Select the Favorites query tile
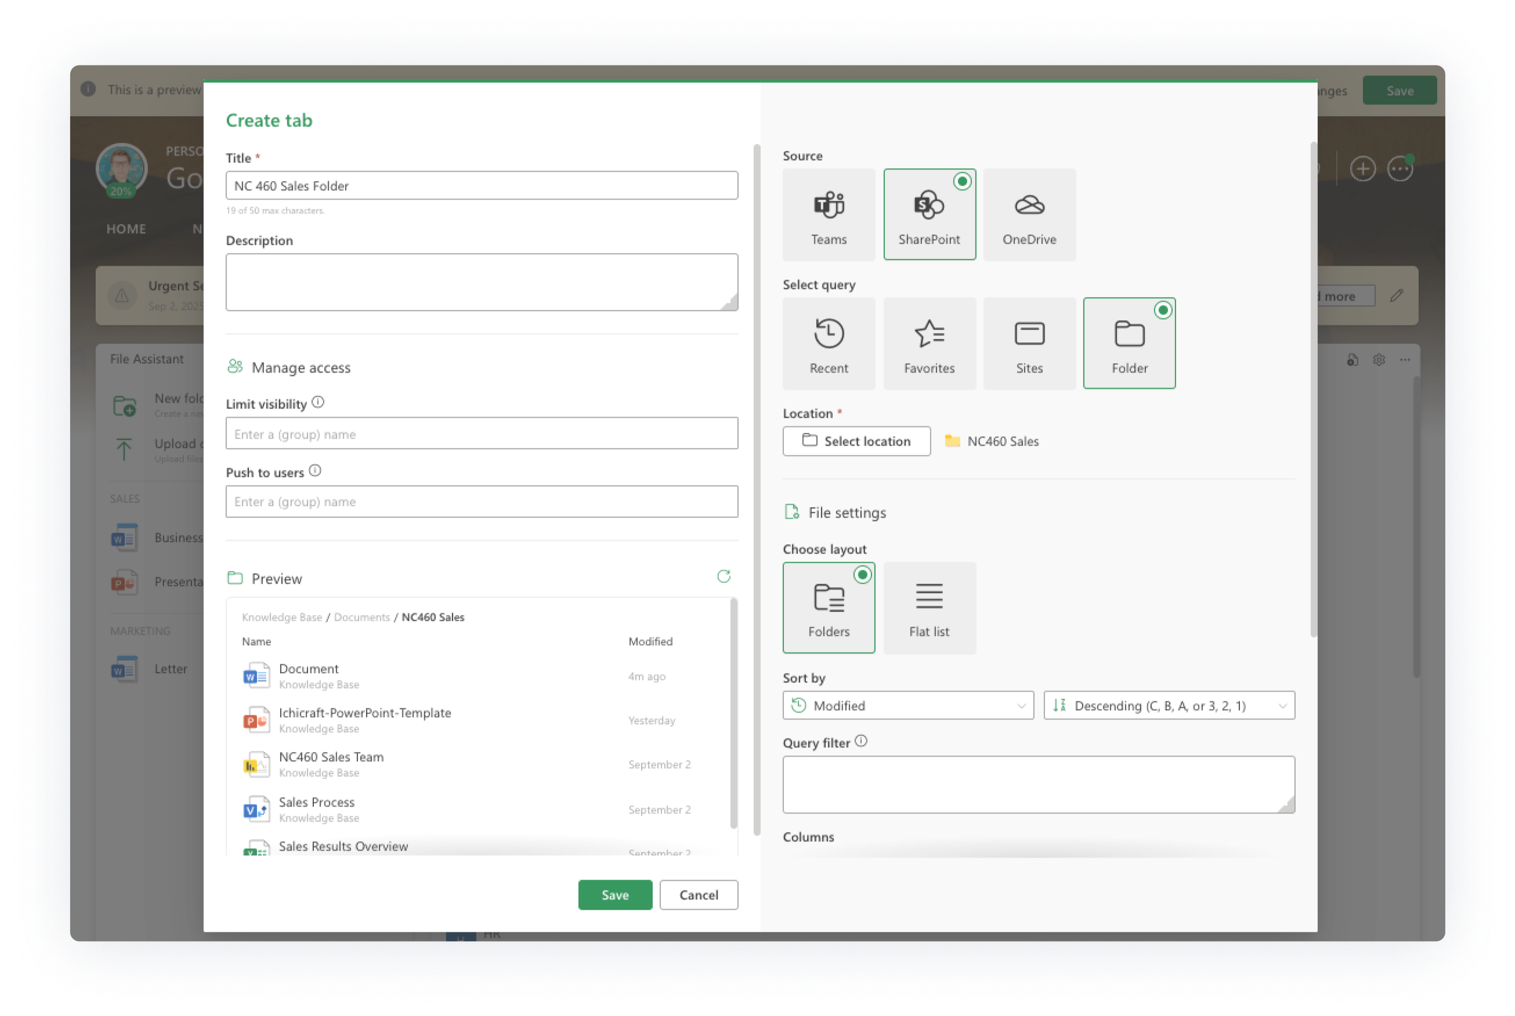The image size is (1515, 1016). [928, 344]
